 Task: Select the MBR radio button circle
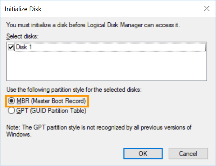click(11, 101)
